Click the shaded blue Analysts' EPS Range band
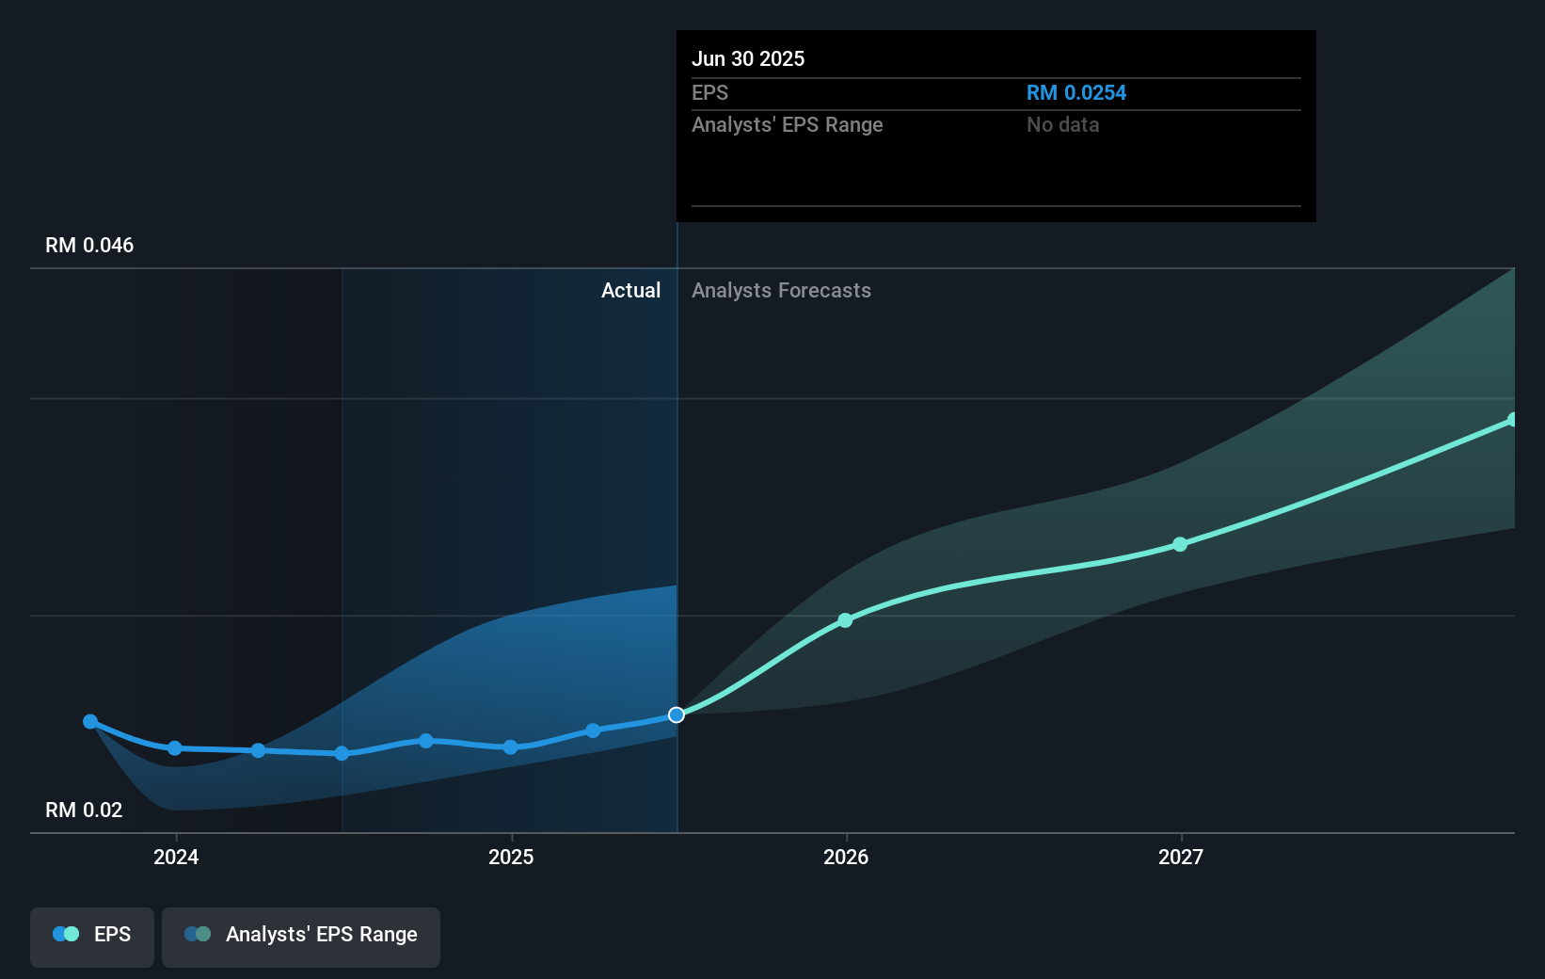Screen dimensions: 1545x979 point(565,659)
